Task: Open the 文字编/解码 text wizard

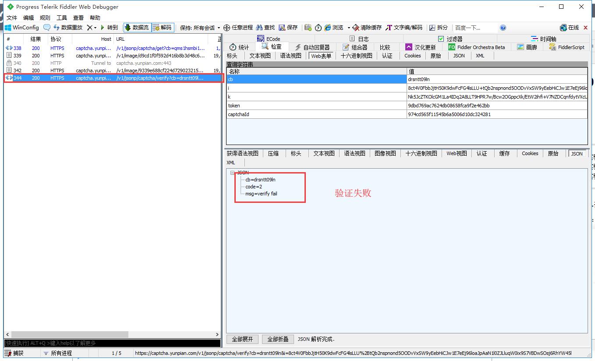Action: [404, 28]
